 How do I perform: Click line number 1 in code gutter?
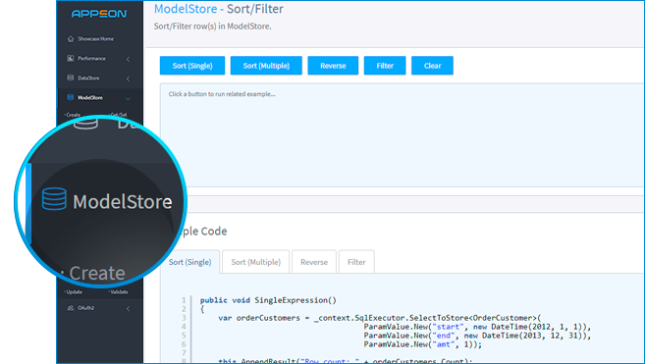[x=184, y=300]
